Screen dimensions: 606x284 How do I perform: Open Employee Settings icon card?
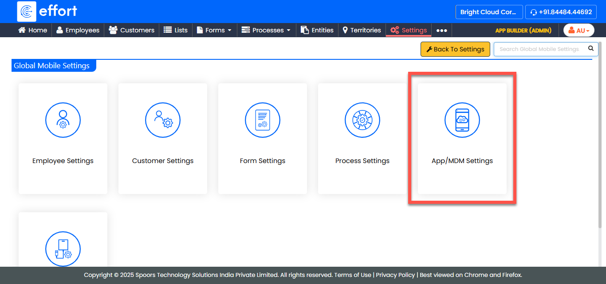(x=63, y=121)
